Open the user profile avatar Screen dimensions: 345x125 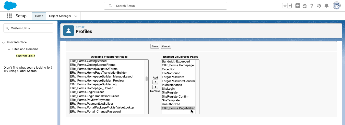pos(337,6)
